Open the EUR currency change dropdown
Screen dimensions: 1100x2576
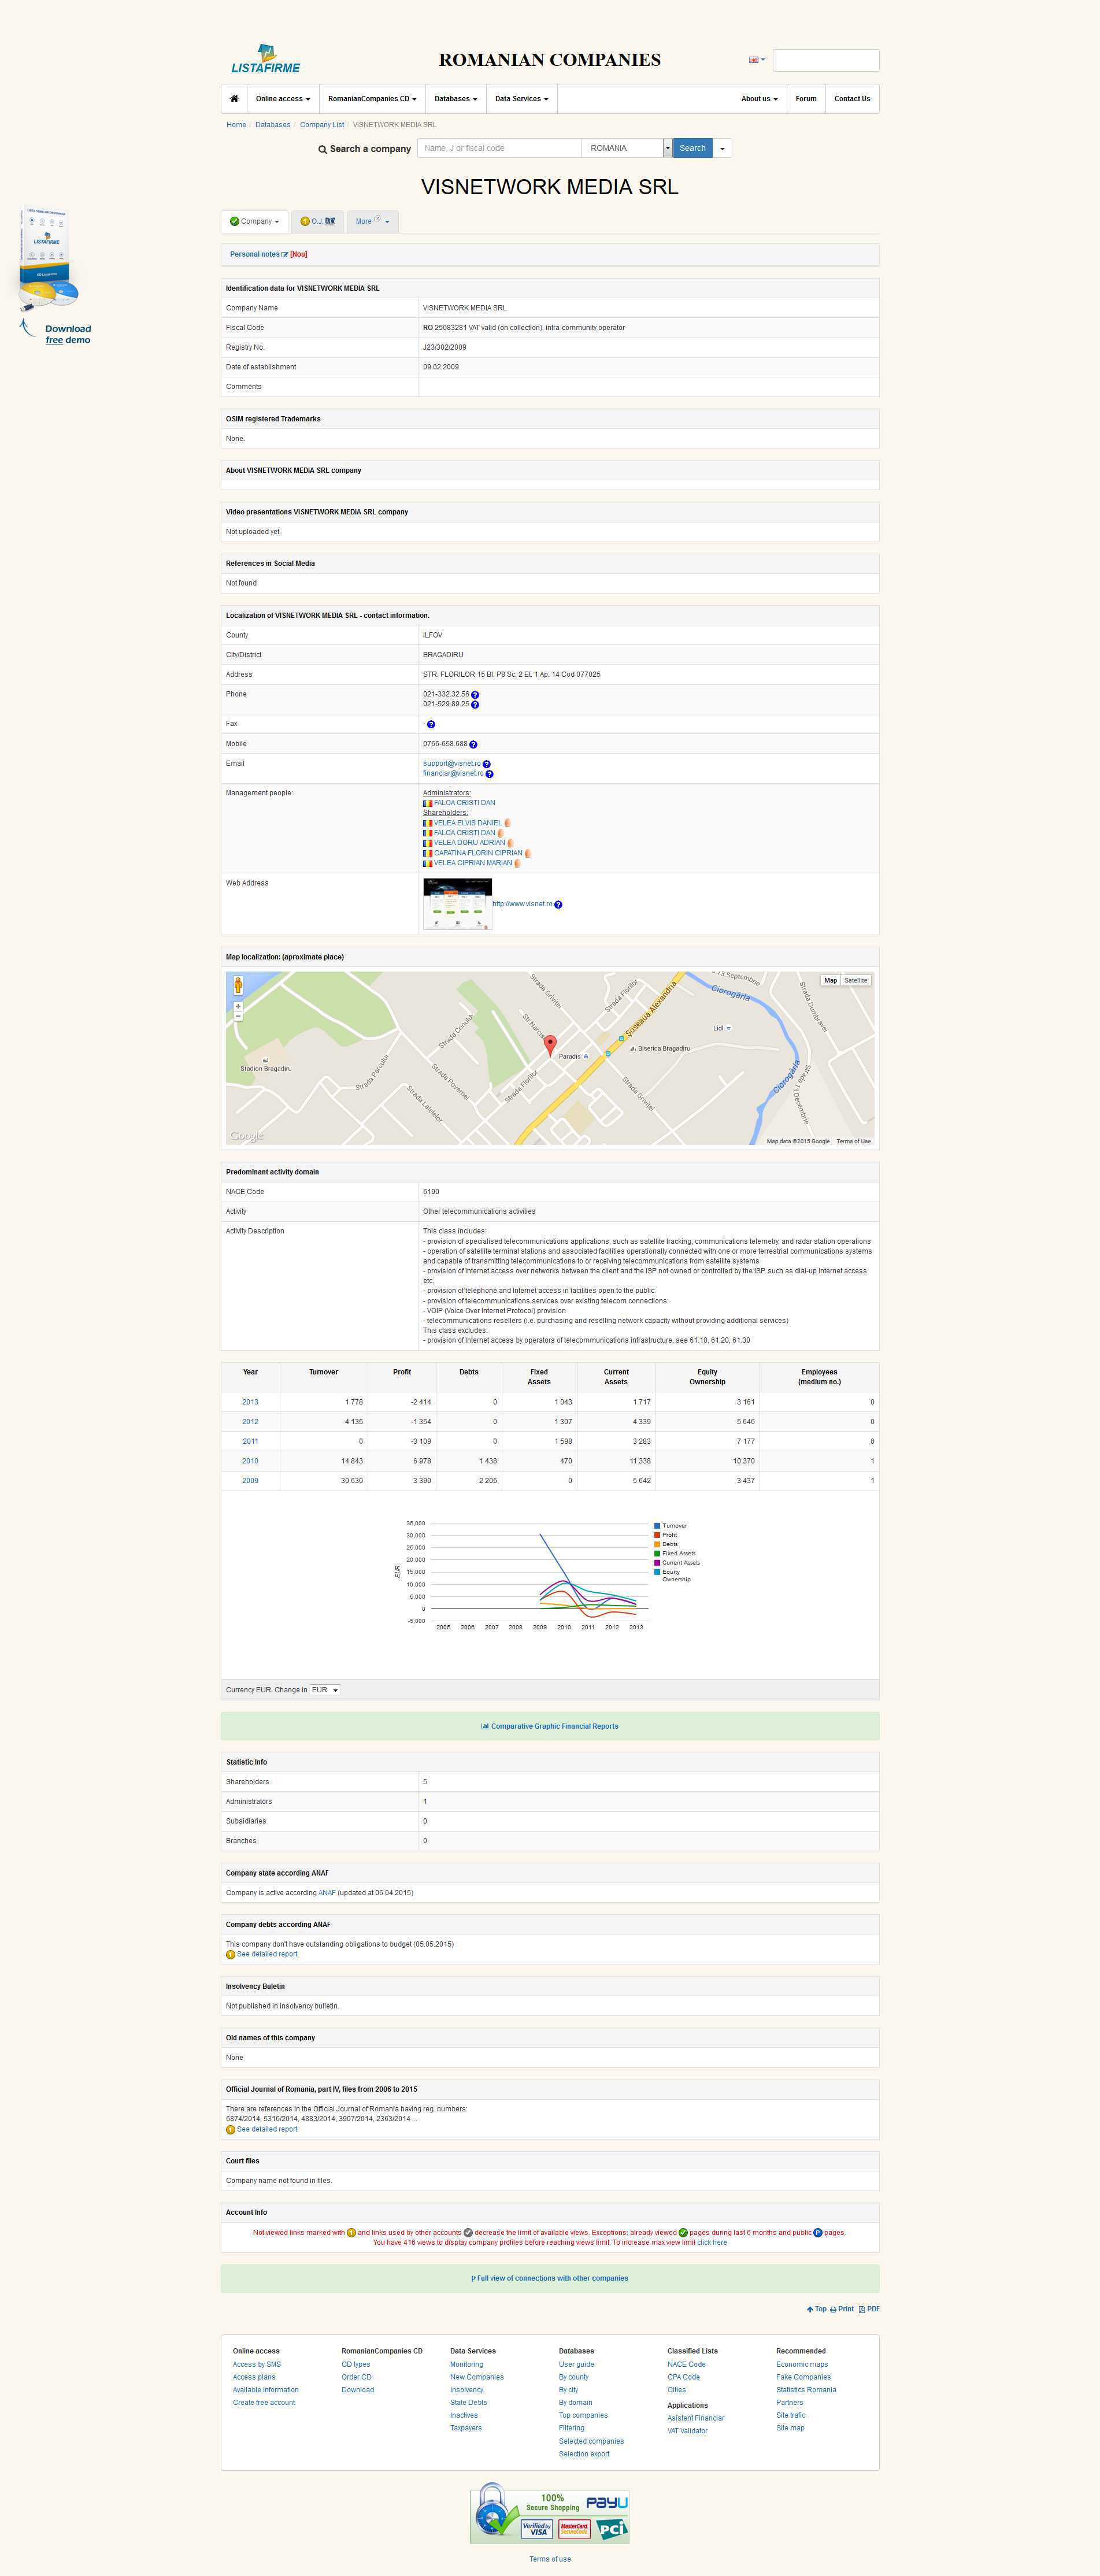pyautogui.click(x=324, y=1690)
